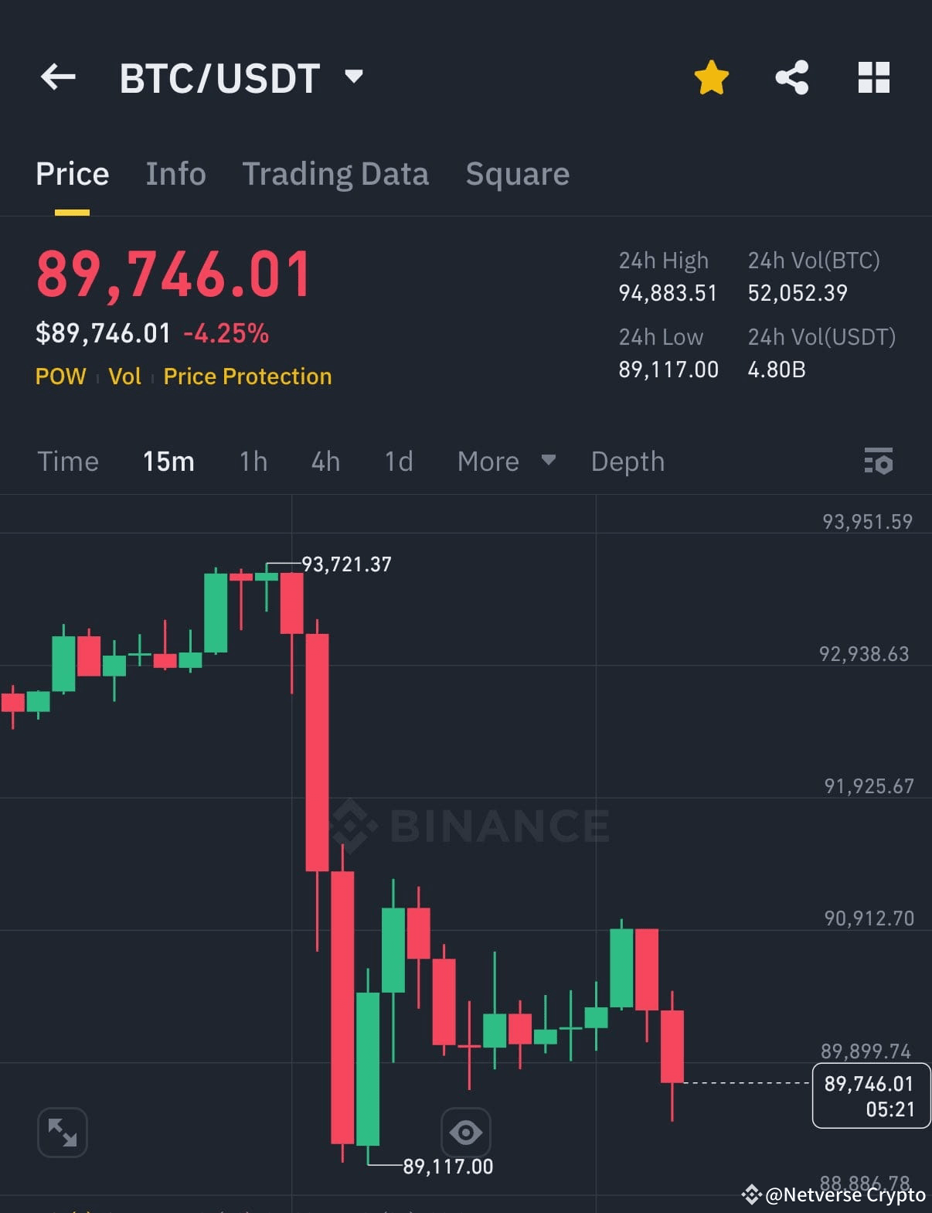Viewport: 932px width, 1213px height.
Task: Toggle the eye icon on the chart
Action: [x=465, y=1132]
